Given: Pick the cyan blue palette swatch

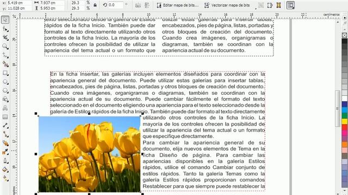Looking at the screenshot, I should pyautogui.click(x=344, y=109).
